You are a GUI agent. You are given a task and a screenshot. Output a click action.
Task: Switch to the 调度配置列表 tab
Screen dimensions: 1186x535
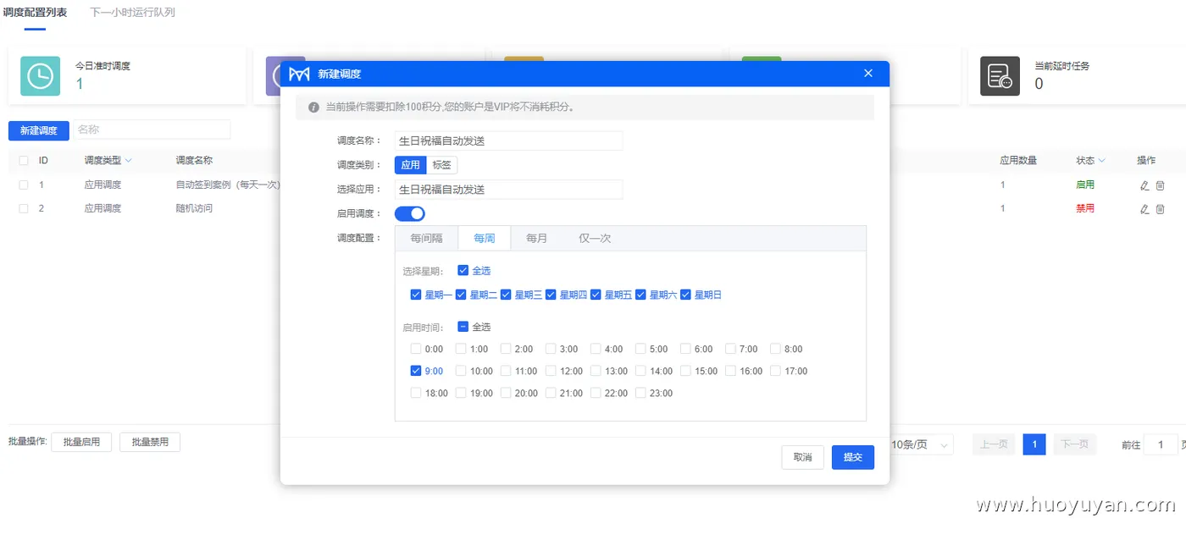pyautogui.click(x=35, y=13)
